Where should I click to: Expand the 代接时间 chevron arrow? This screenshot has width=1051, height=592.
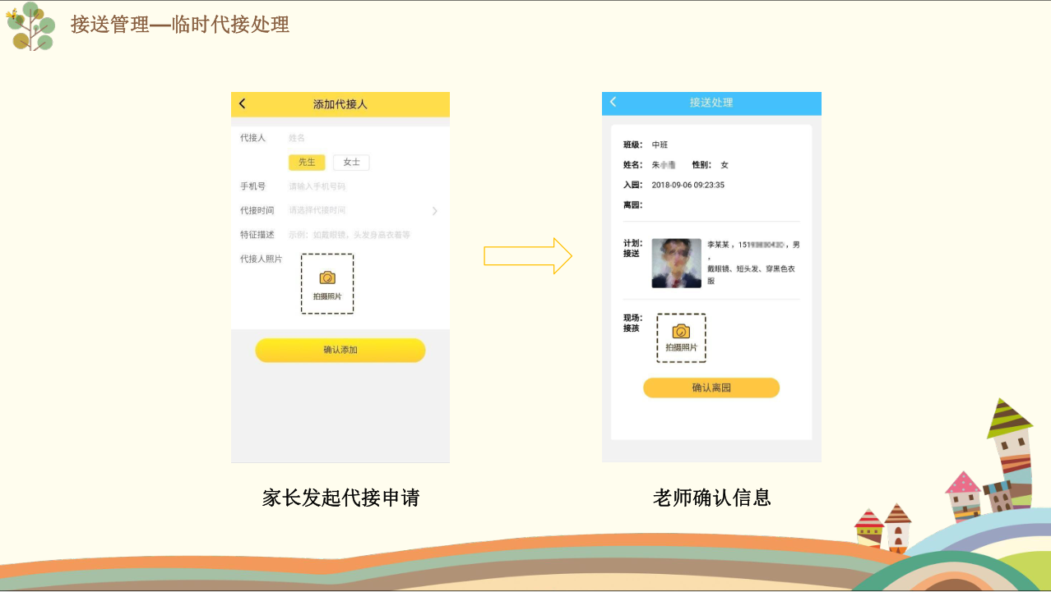click(434, 211)
